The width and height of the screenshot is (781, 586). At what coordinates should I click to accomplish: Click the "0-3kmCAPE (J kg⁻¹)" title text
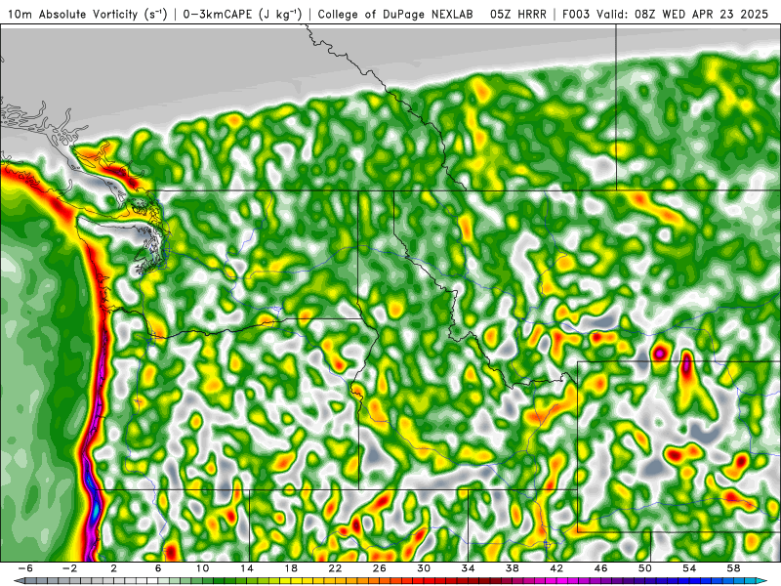tap(242, 14)
